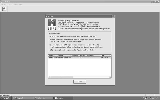
Task: Restore down the eFilm Lite main window
Action: [155, 2]
